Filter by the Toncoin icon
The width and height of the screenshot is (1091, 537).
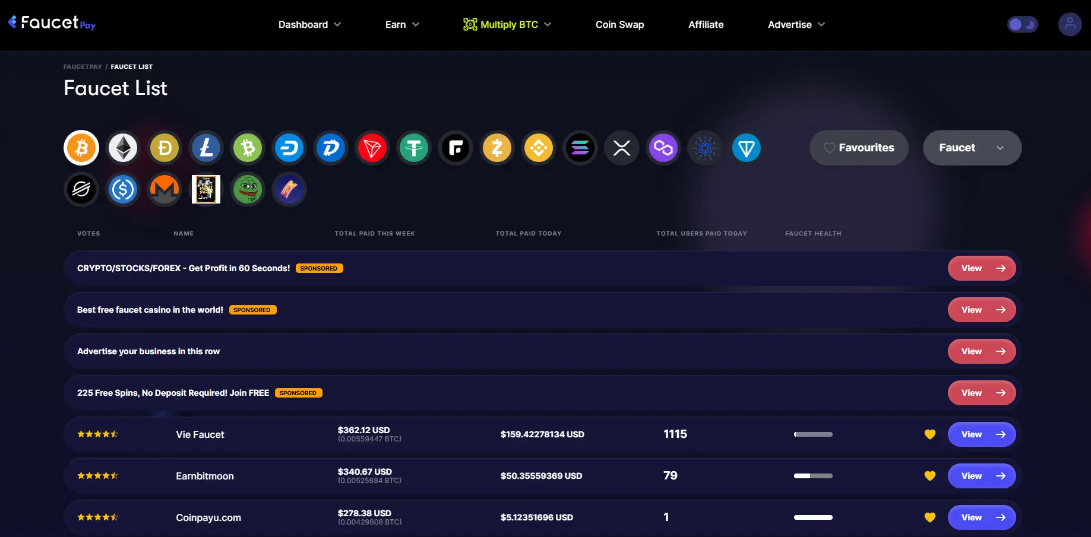[x=747, y=148]
